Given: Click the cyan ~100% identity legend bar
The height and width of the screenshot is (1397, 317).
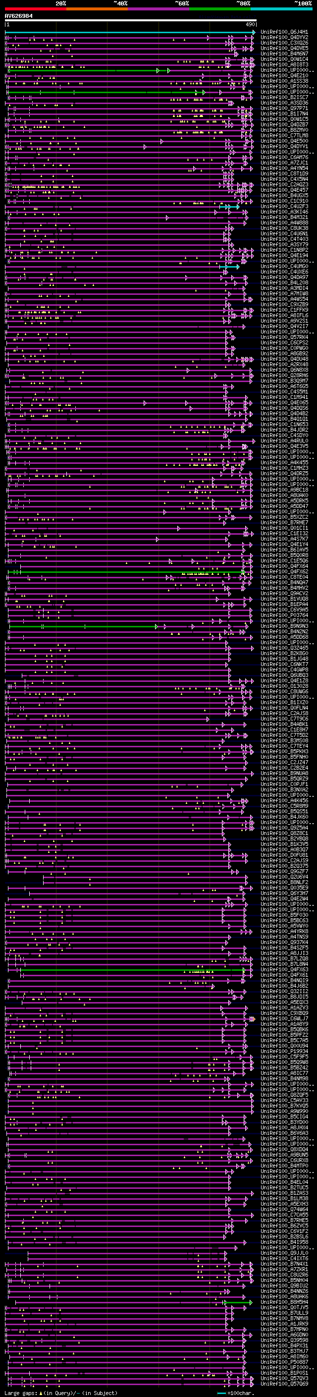Looking at the screenshot, I should [281, 9].
